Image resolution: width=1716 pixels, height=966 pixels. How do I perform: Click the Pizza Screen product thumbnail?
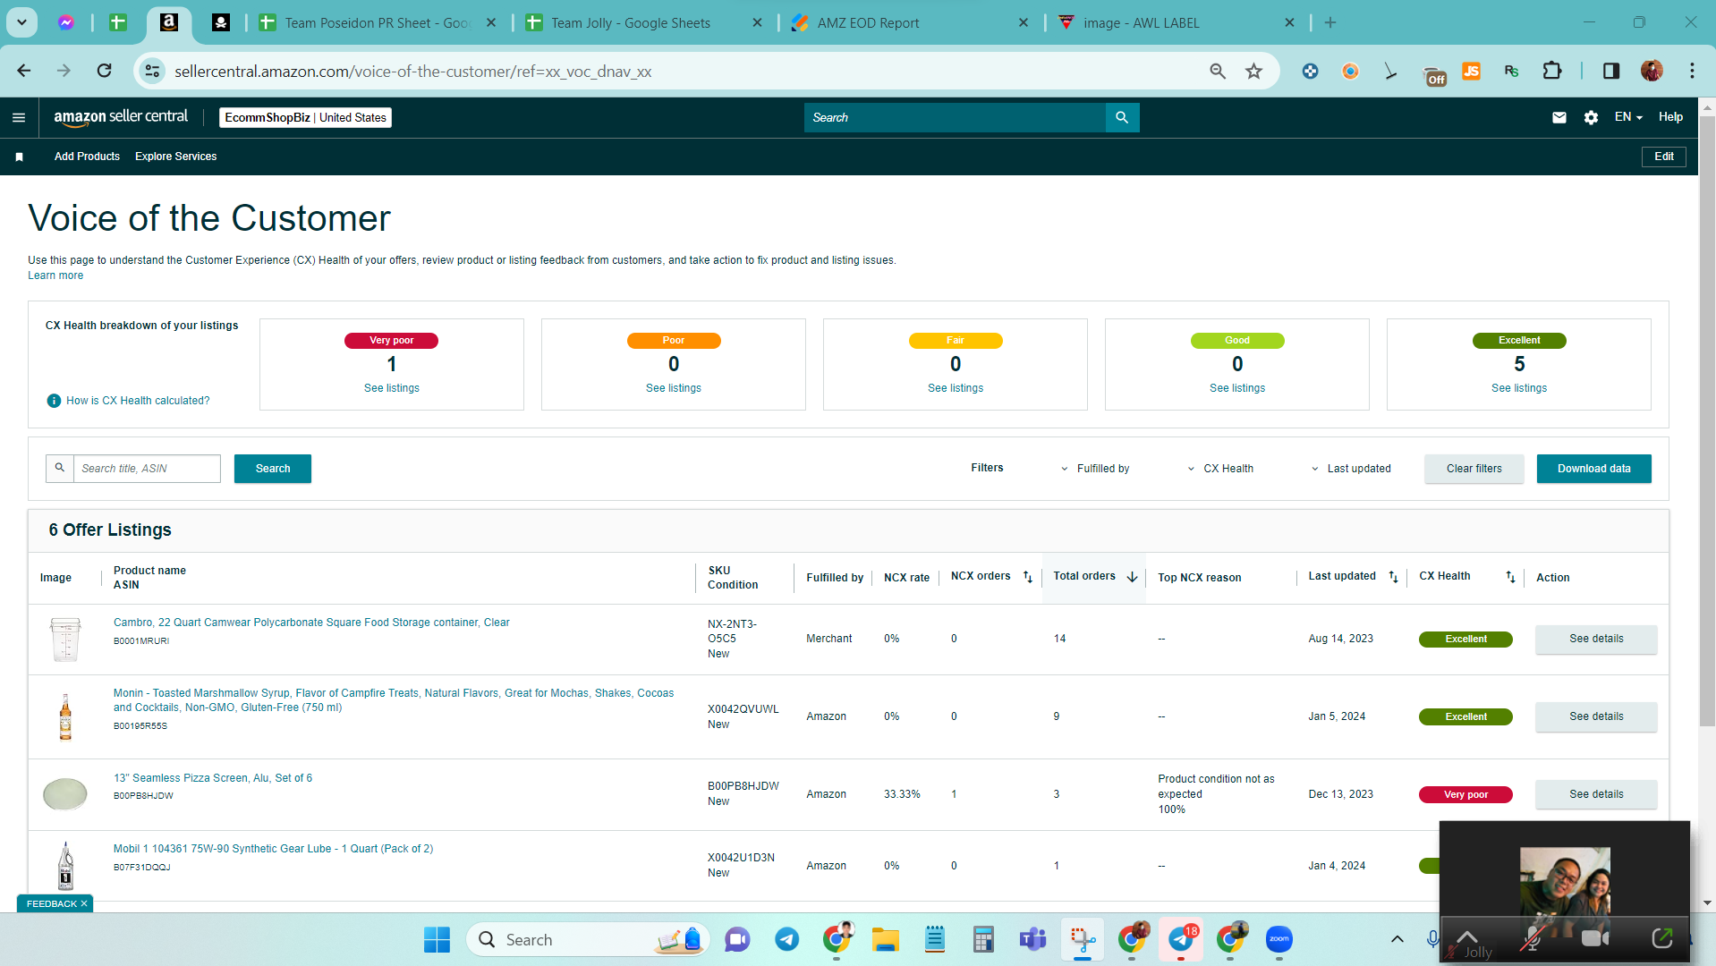[65, 794]
